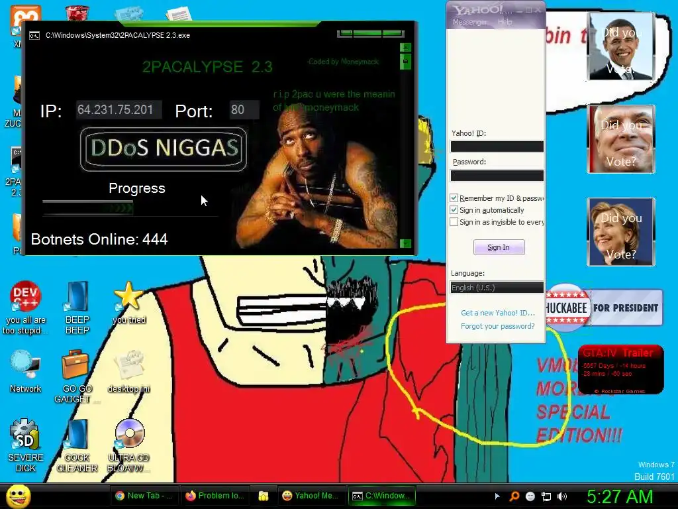Click the volume speaker tray icon
The width and height of the screenshot is (678, 509).
click(x=562, y=496)
